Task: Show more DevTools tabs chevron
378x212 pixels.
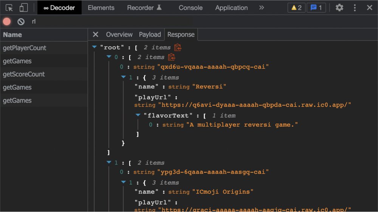Action: [262, 8]
